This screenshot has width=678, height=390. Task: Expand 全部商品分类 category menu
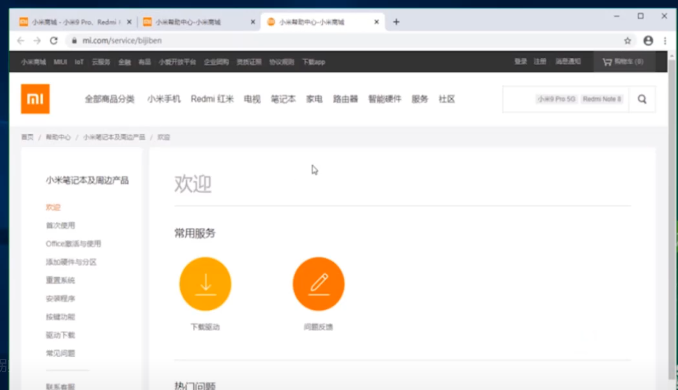(x=110, y=99)
